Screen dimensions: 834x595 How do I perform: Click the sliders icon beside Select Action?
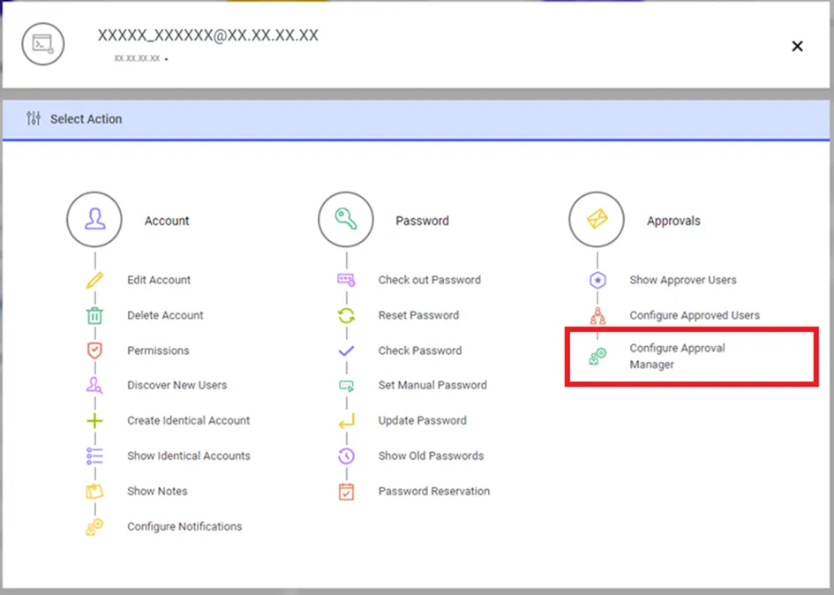[x=34, y=118]
